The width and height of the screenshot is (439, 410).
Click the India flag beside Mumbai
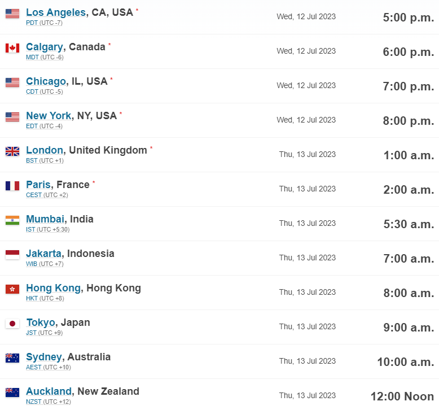coord(12,220)
